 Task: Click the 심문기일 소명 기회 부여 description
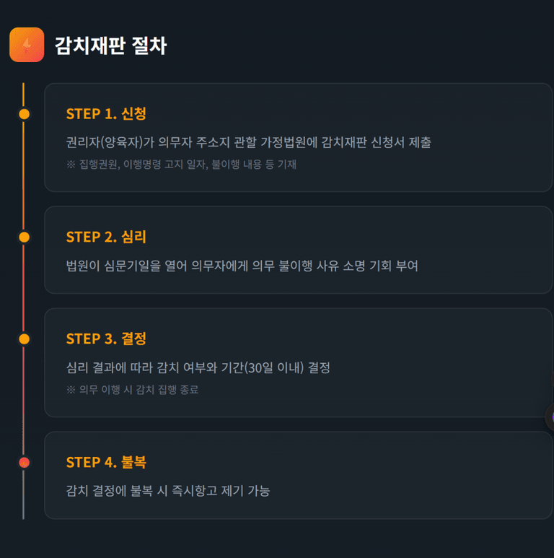click(242, 266)
